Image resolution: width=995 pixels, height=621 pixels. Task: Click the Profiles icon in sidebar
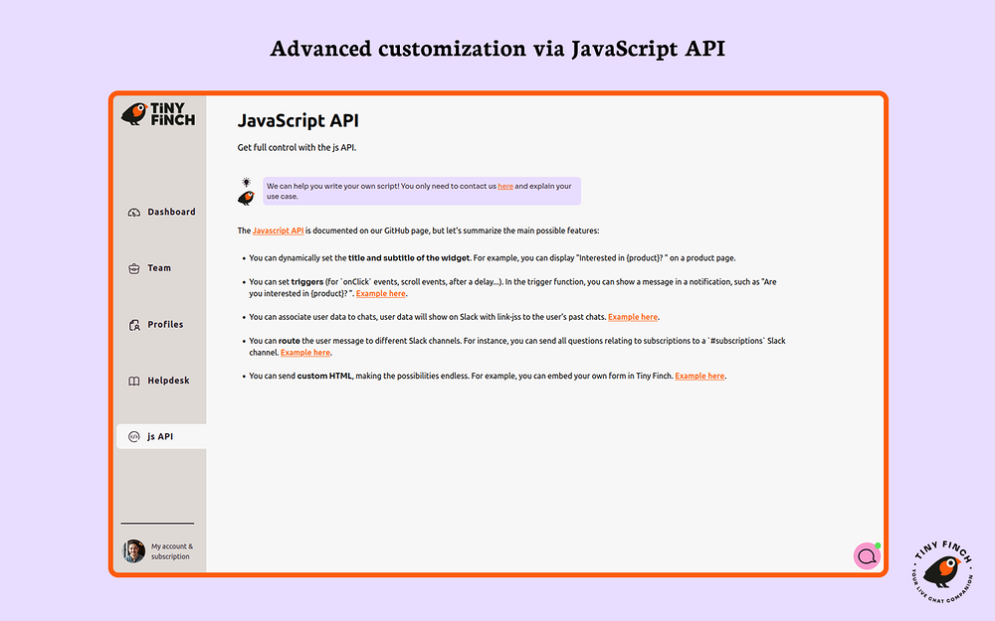(x=134, y=325)
